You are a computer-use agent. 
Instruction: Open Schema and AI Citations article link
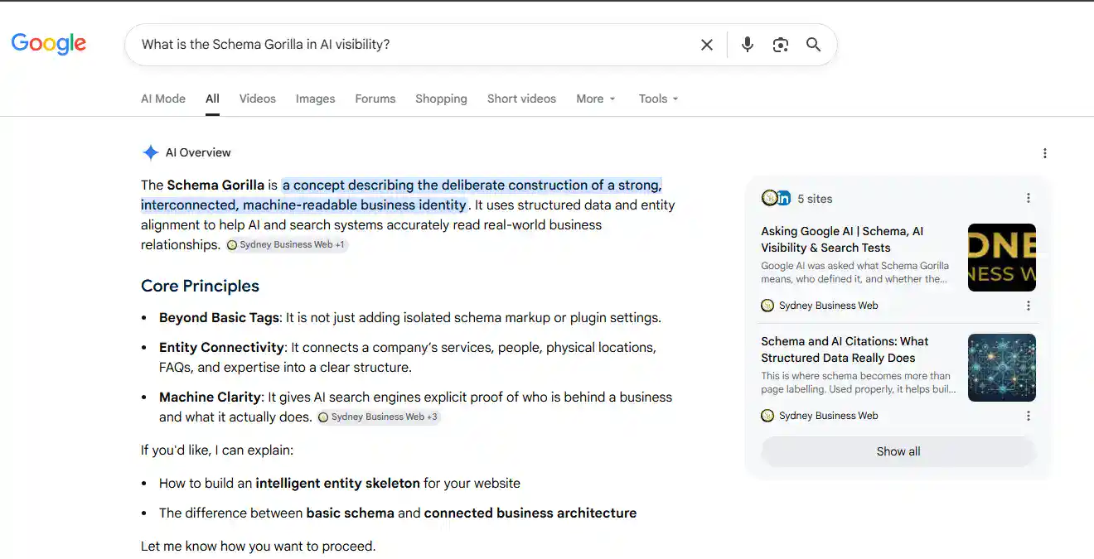tap(845, 349)
